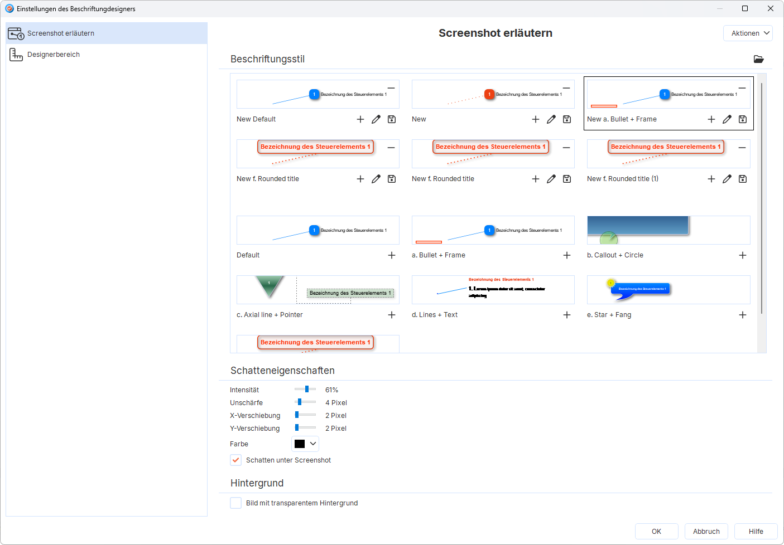Save the first New f. Rounded title style
The image size is (784, 545).
click(392, 179)
